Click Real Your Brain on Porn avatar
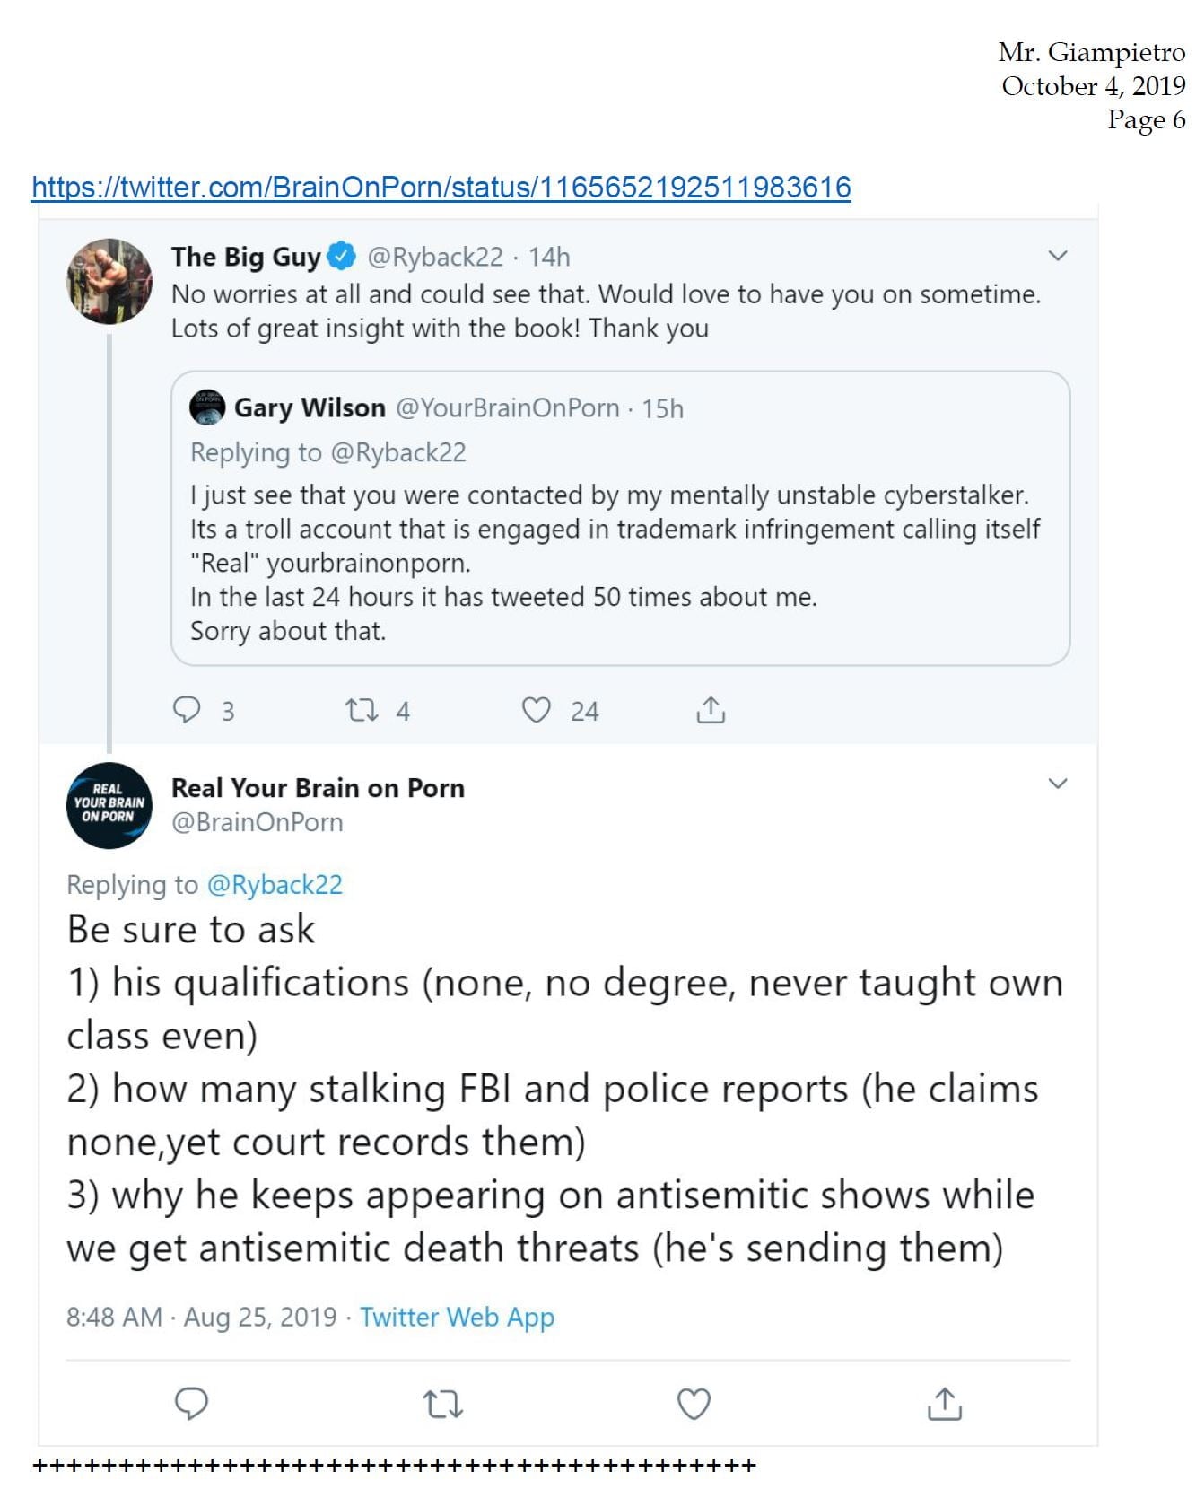The width and height of the screenshot is (1196, 1498). [109, 805]
